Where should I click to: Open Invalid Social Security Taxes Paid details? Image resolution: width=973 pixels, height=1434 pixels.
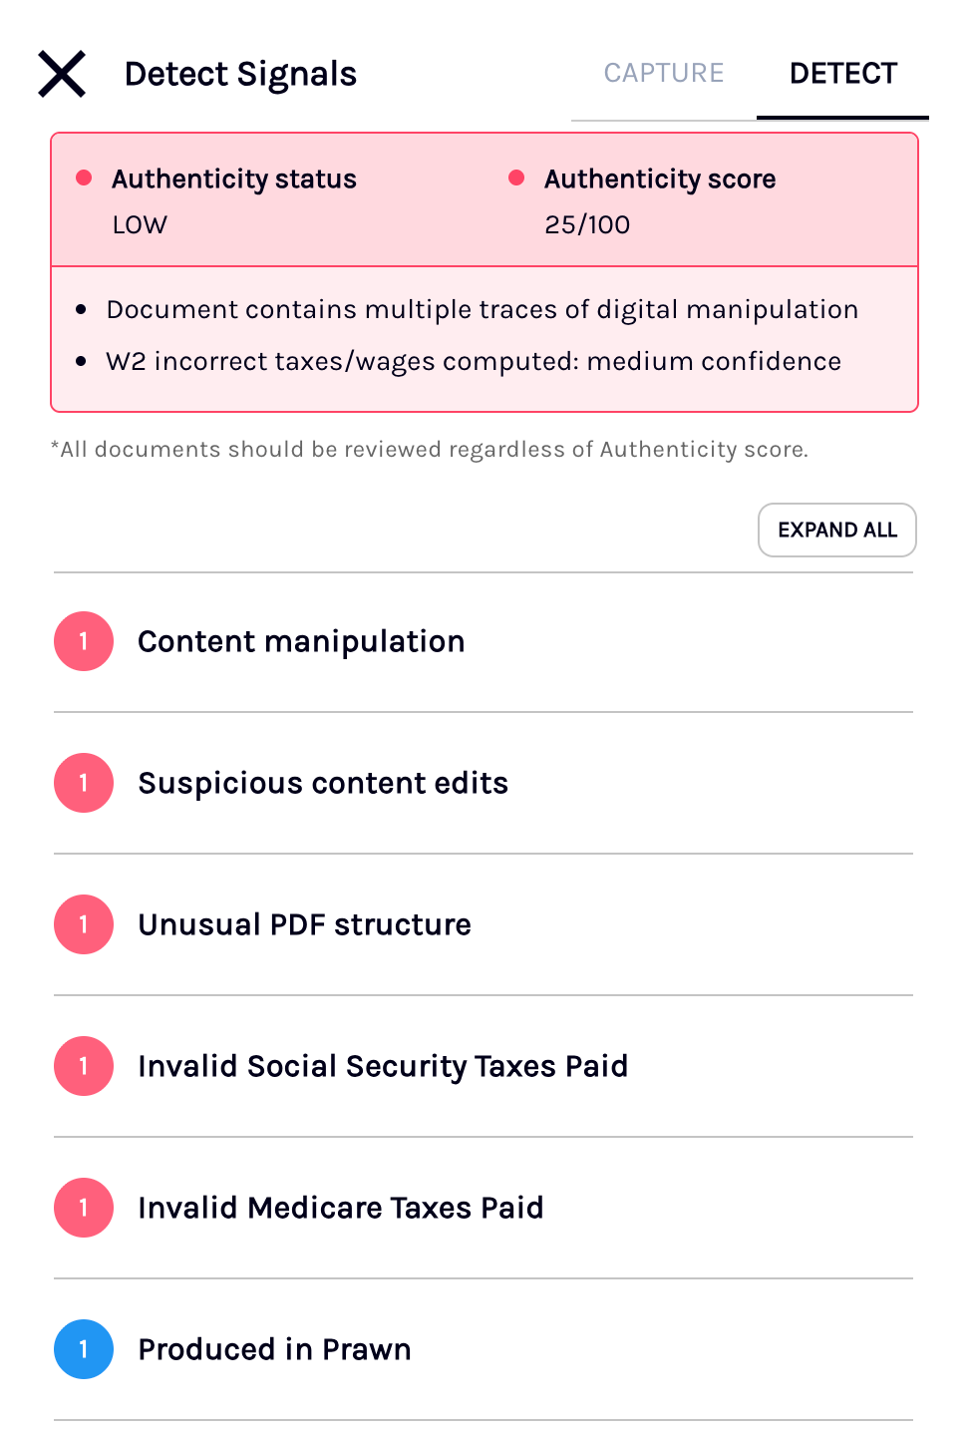[484, 1066]
